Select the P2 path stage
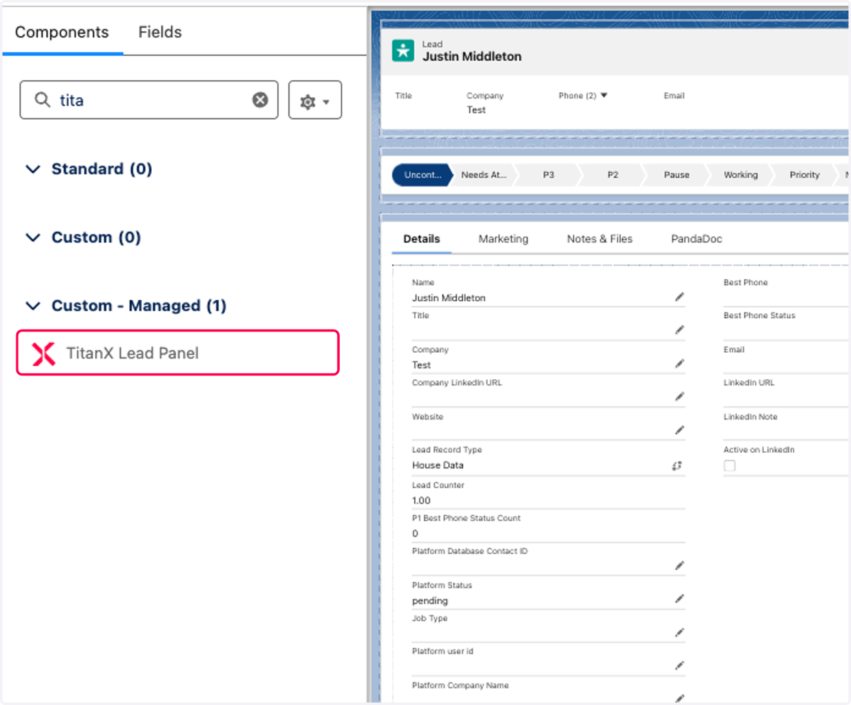851x705 pixels. [613, 174]
